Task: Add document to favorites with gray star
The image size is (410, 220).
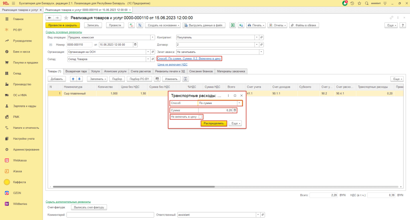Action: (x=66, y=18)
